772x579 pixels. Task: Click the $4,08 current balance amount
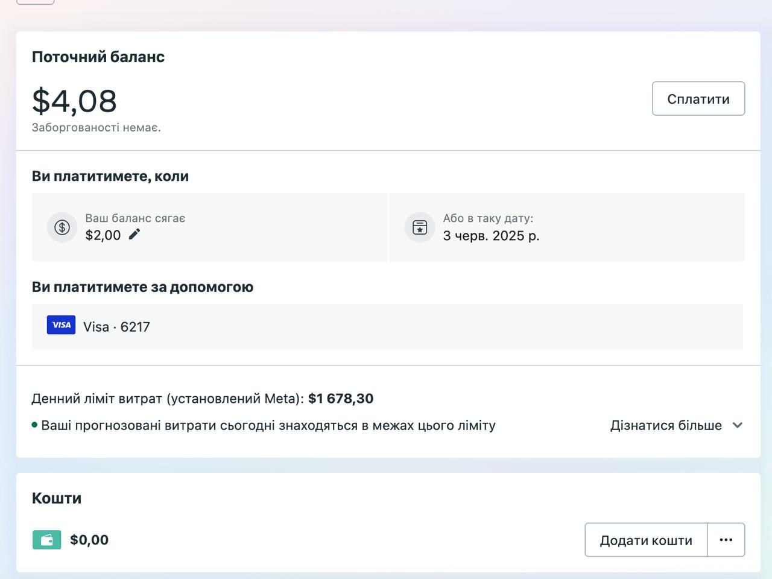tap(74, 100)
